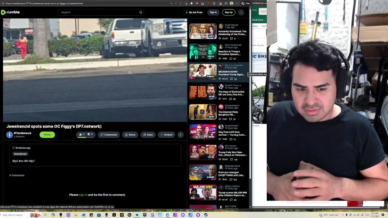Click the 'sign in' link in comments prompt
Viewport: 388px width, 218px height.
83,195
